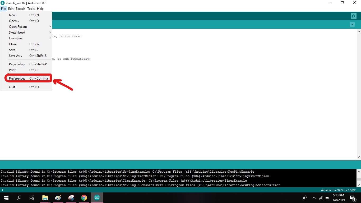Screen dimensions: 361x203
Task: Click the Arduino Uno WiFi on COM7 status
Action: [x=338, y=190]
